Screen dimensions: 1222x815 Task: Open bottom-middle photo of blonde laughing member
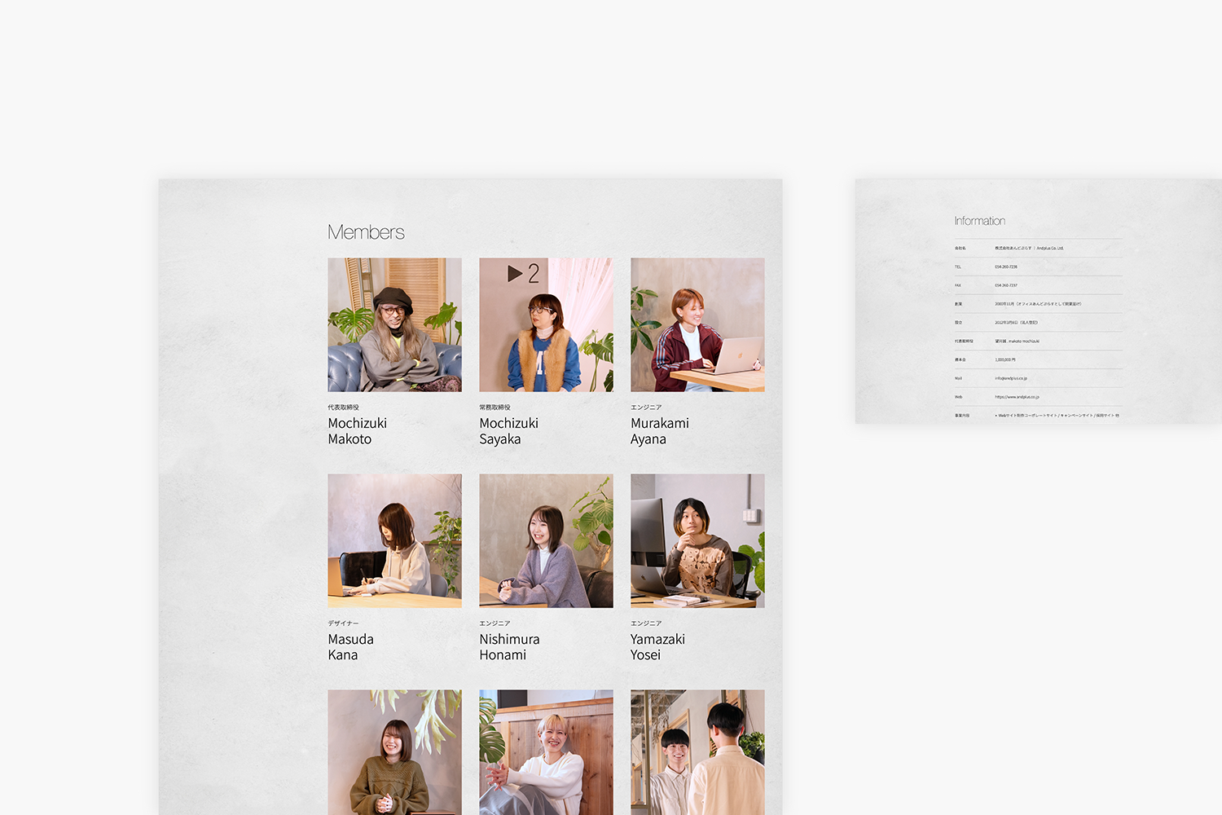coord(546,751)
